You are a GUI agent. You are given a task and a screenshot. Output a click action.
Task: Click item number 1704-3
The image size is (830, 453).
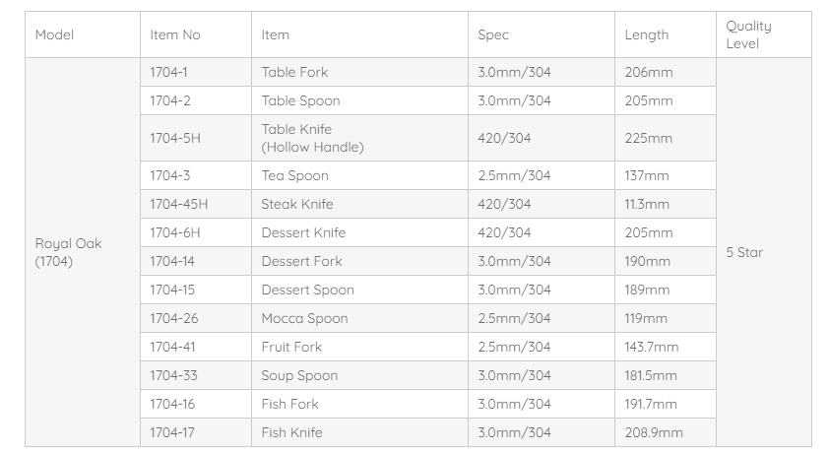point(170,175)
